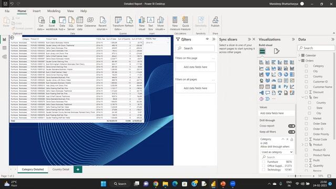Open the SQL Server connector
Screen dimensions: 336x189
(71, 24)
